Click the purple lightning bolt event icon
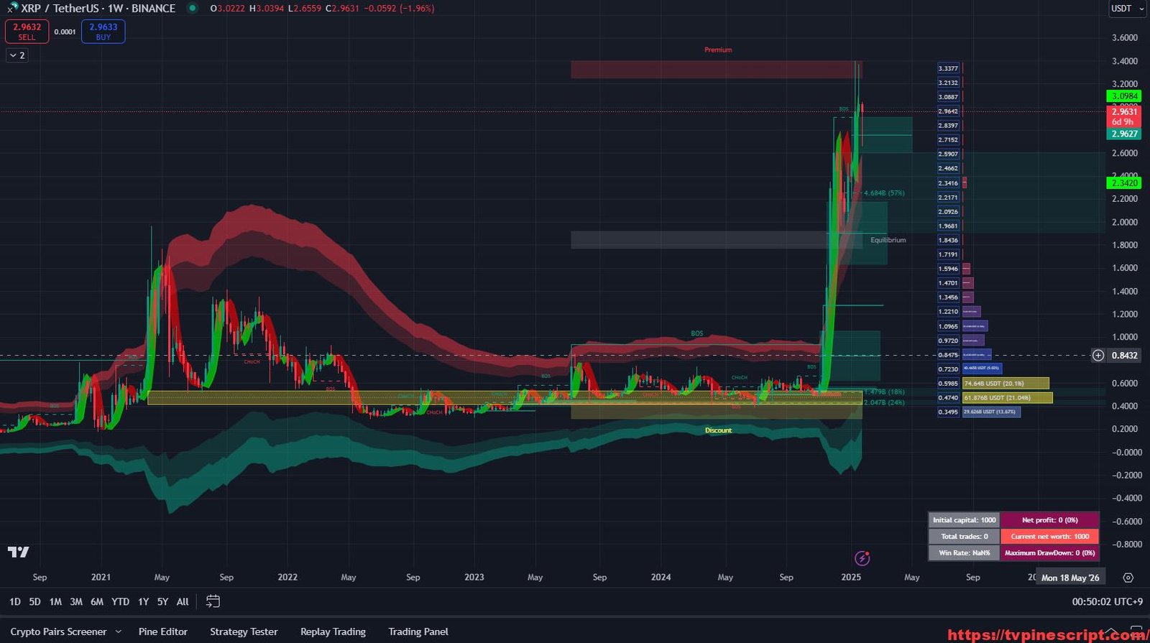 click(x=862, y=558)
